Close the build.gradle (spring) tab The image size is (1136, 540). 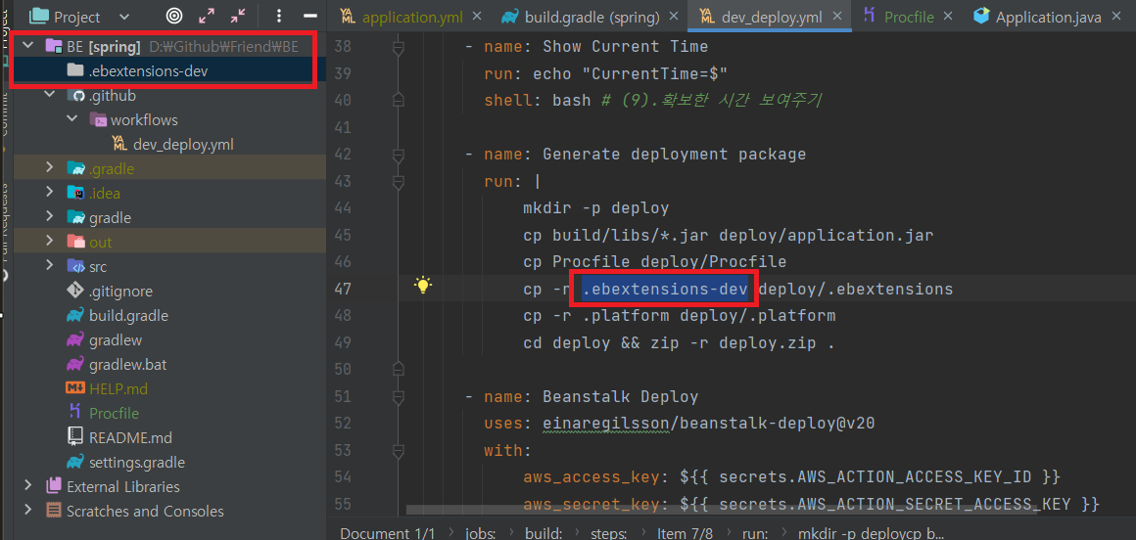click(674, 16)
